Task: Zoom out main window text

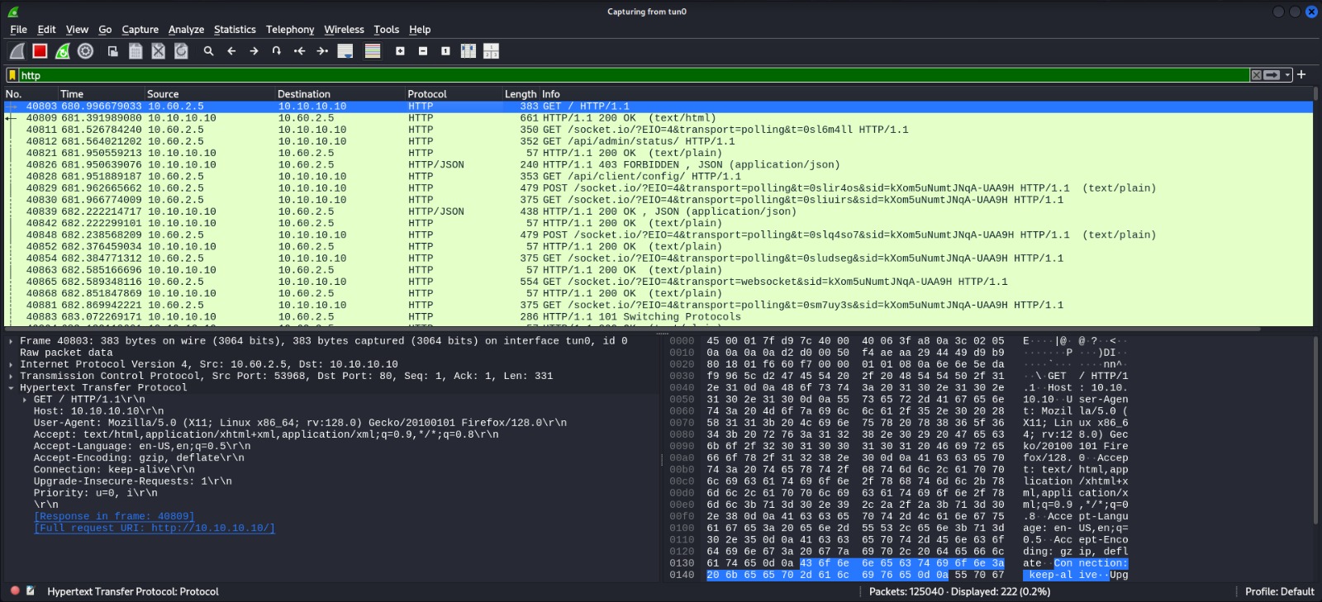Action: (x=423, y=51)
